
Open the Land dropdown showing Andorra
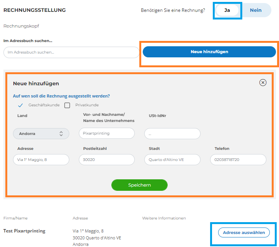click(x=41, y=133)
